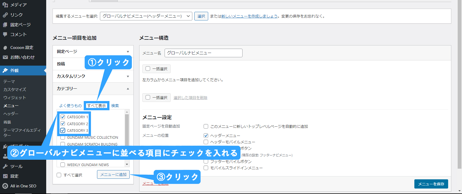Click category list scroll up arrow
This screenshot has height=194, width=462.
coord(127,112)
